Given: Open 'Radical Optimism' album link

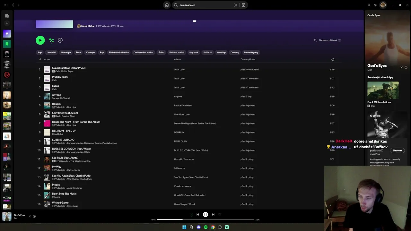Looking at the screenshot, I should point(183,106).
